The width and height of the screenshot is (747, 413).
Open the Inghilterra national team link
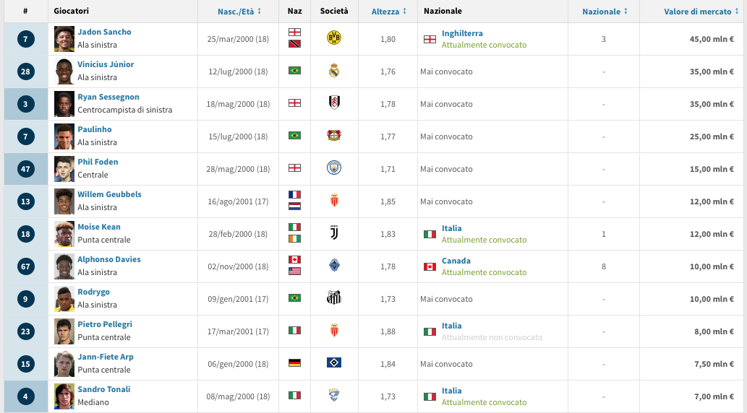click(462, 33)
